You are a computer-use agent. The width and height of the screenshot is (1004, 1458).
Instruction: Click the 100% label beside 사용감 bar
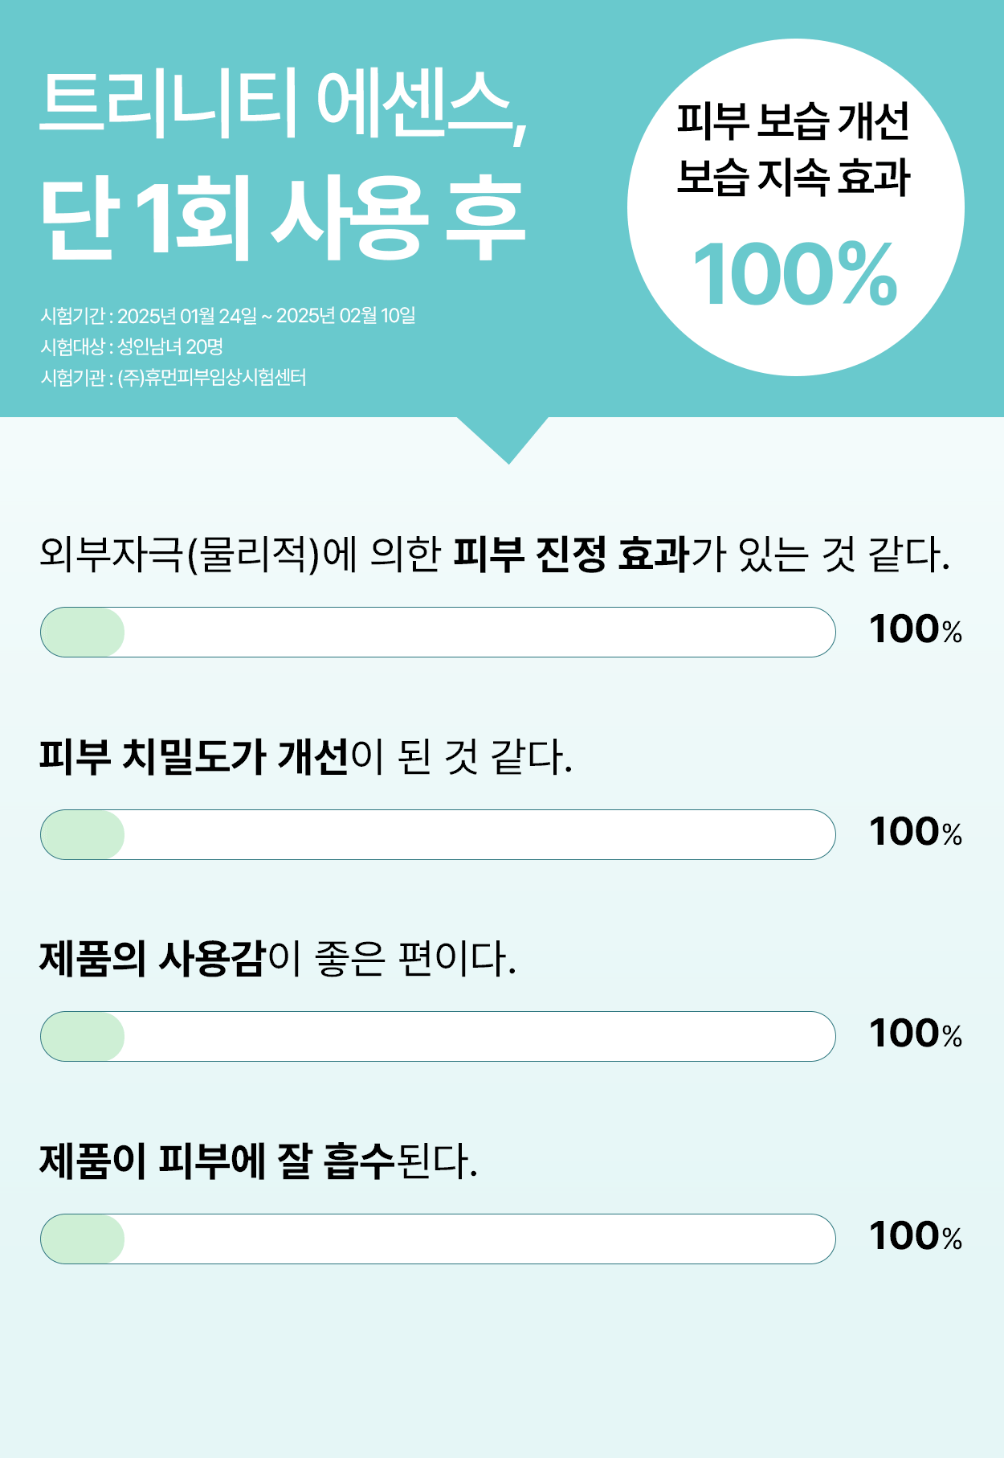coord(916,1034)
